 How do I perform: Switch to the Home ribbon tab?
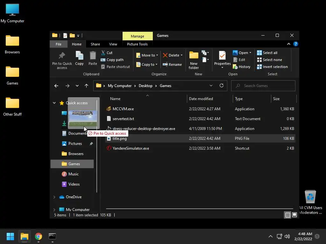[x=77, y=44]
